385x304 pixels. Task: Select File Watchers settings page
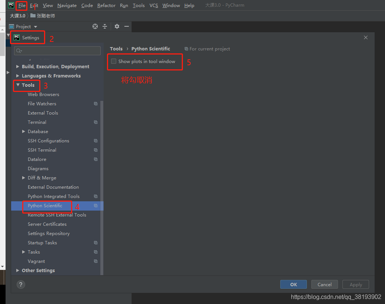(42, 104)
